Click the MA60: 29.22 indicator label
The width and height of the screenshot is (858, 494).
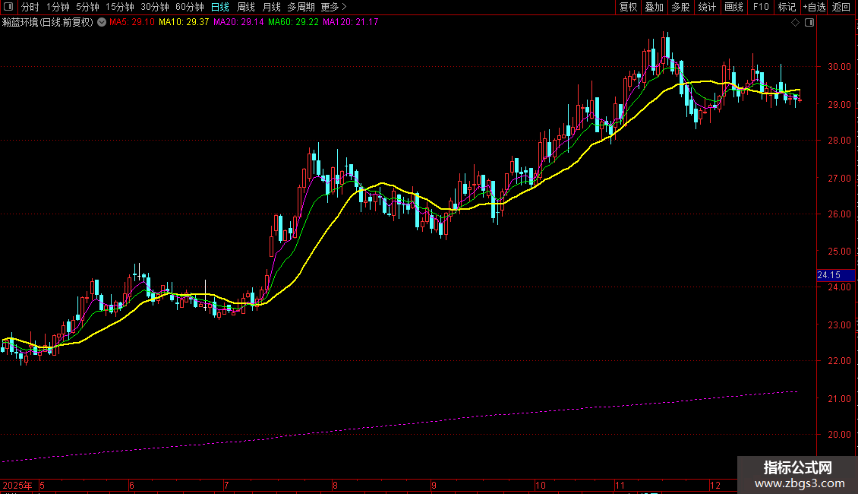tap(293, 22)
